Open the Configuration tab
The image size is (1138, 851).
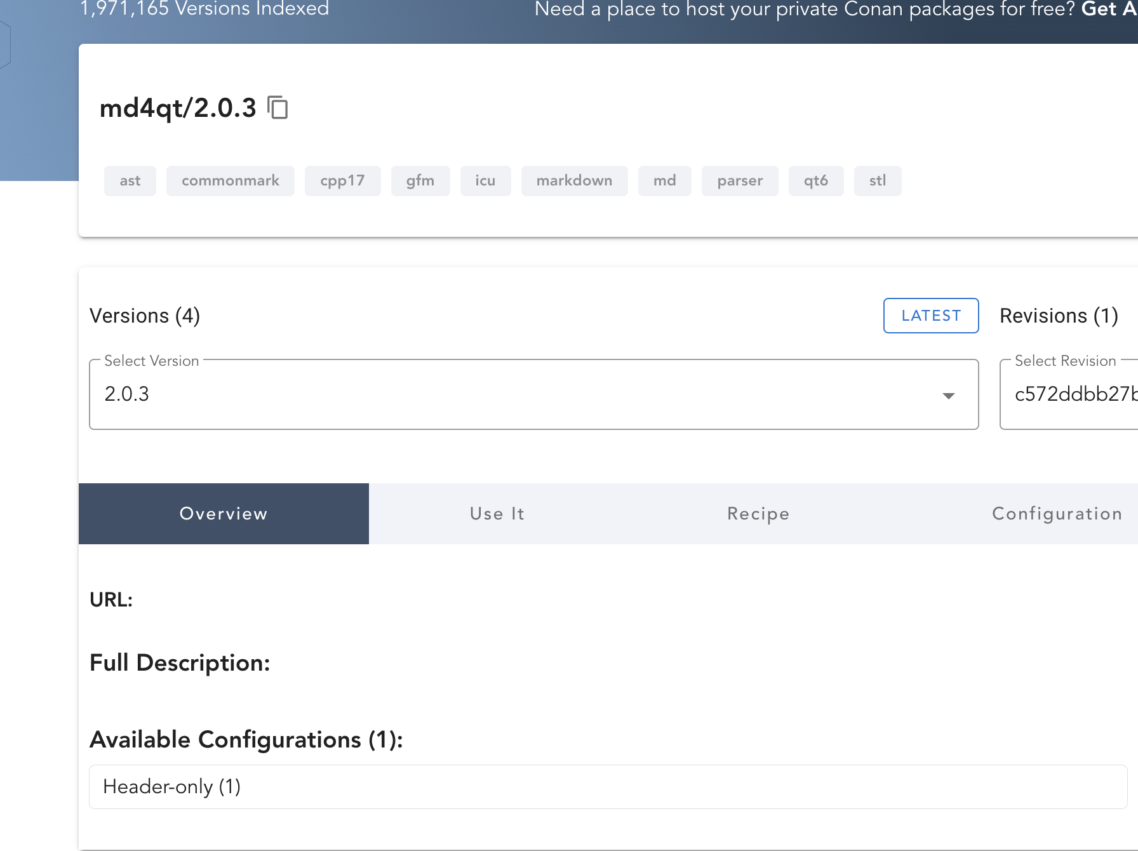(x=1056, y=513)
